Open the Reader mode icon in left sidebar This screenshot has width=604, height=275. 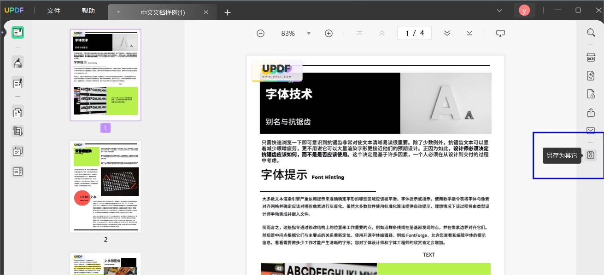point(18,33)
